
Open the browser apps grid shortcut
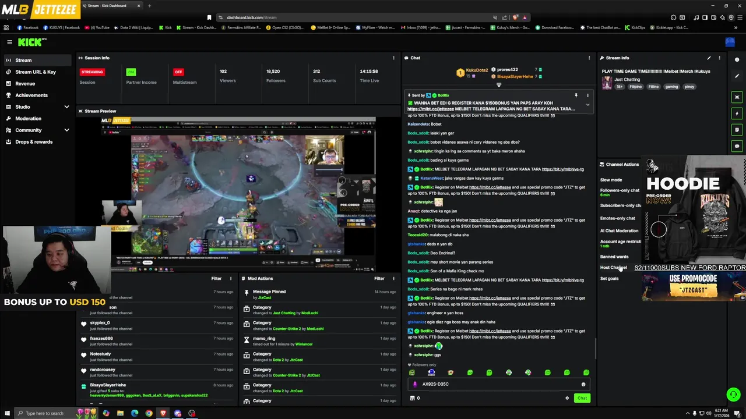[6, 27]
